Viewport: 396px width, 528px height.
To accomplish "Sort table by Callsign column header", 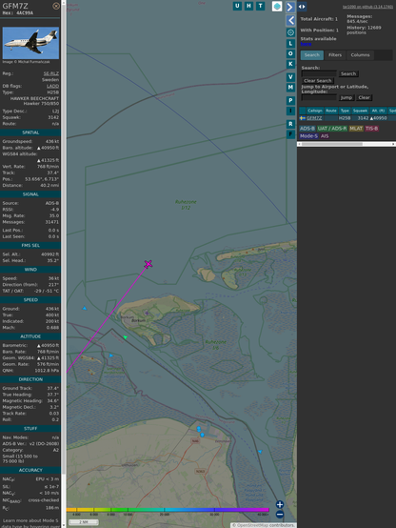I will [314, 111].
